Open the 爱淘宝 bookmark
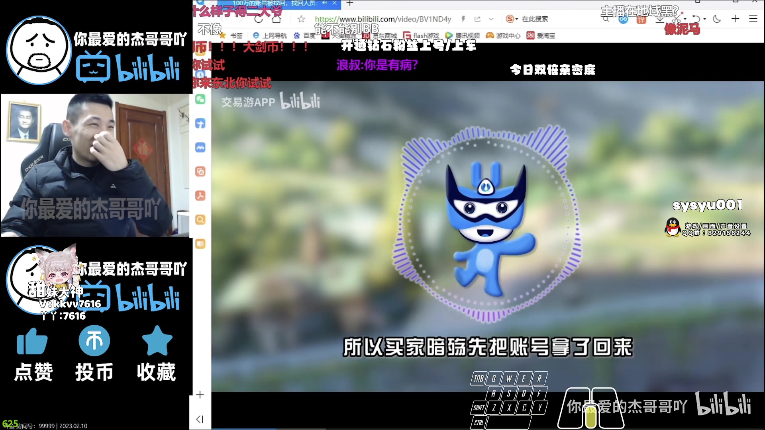The width and height of the screenshot is (765, 430). click(x=541, y=35)
